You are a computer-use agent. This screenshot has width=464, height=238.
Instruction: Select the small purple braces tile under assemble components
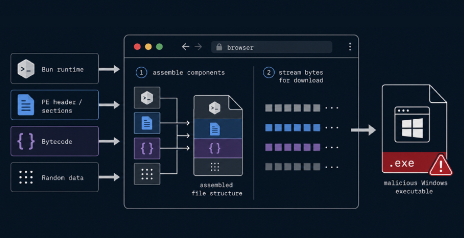(x=147, y=149)
